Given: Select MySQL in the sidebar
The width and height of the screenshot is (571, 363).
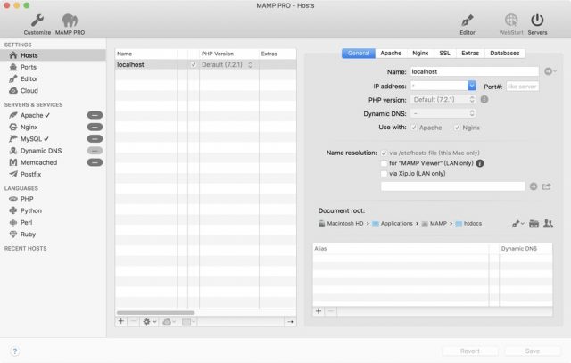Looking at the screenshot, I should (x=30, y=139).
